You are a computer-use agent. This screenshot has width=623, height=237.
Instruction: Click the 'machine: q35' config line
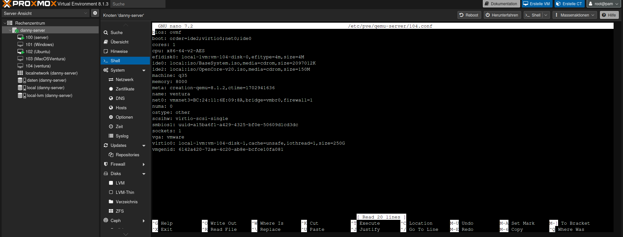(170, 76)
